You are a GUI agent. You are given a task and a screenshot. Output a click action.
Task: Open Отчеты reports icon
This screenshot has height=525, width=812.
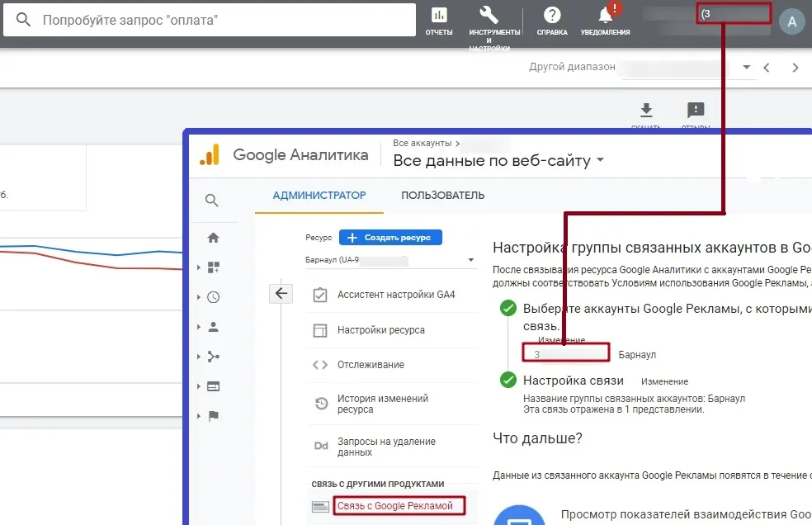[x=439, y=21]
